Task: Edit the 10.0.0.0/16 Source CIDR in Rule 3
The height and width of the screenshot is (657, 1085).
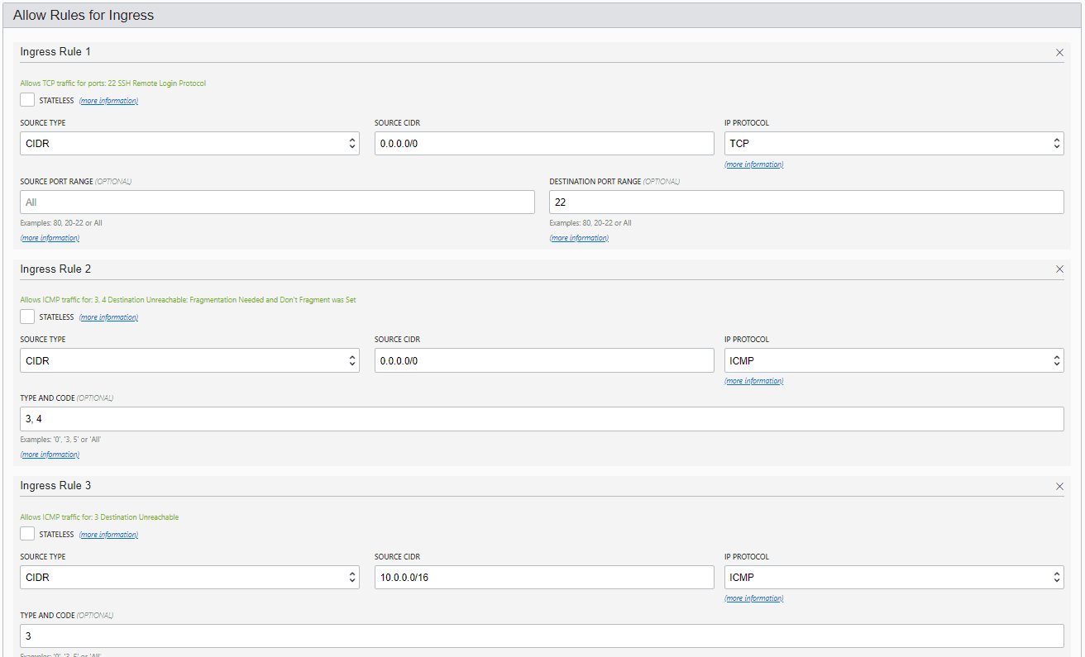Action: click(543, 577)
